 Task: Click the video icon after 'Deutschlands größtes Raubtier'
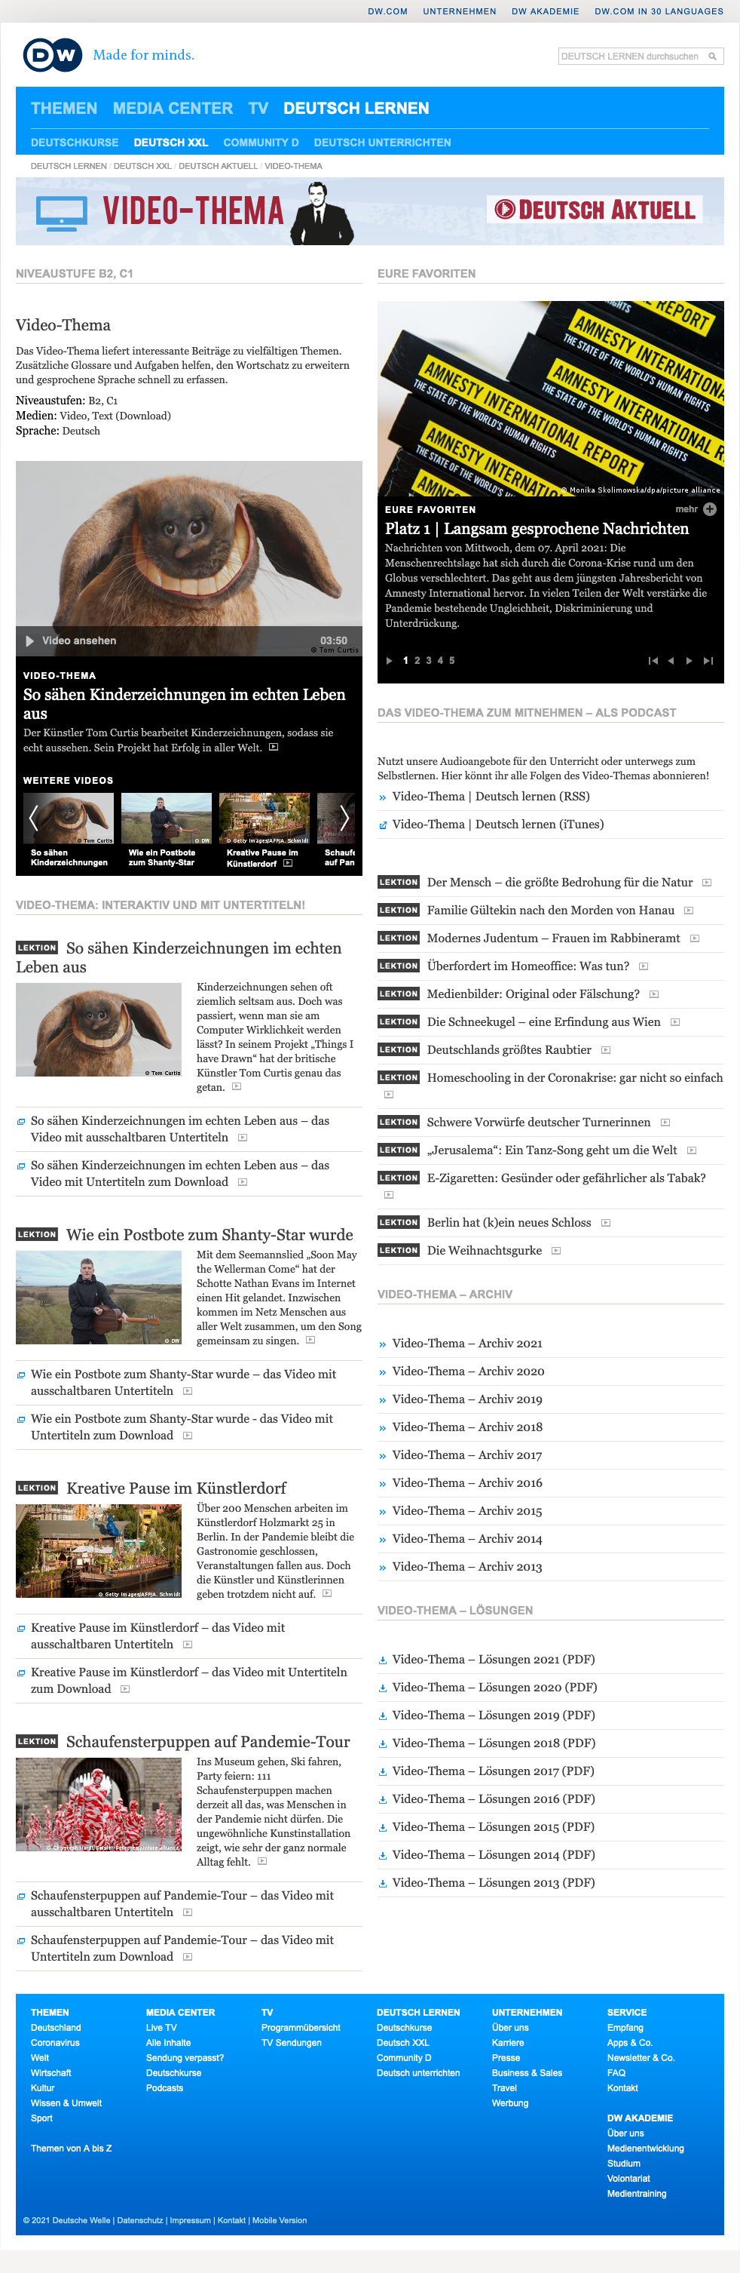[x=605, y=1050]
